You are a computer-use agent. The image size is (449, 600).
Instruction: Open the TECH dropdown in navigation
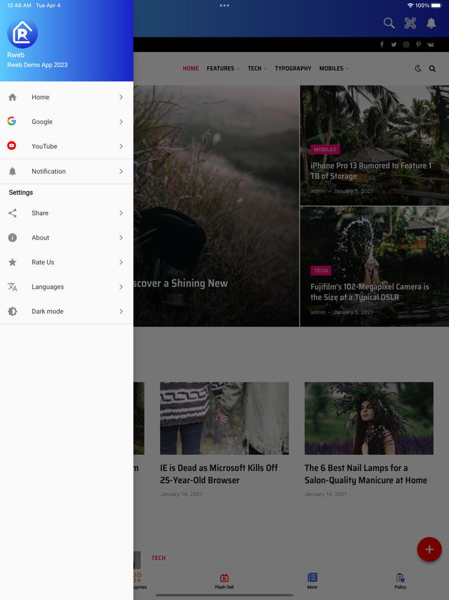tap(257, 69)
